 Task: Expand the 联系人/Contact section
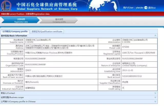coord(155,93)
